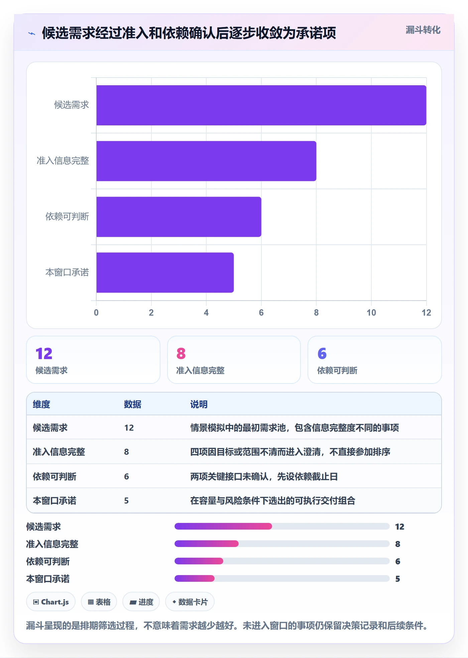Click the description starting with 四项因目标或范围不清
468x658 pixels.
click(x=290, y=452)
